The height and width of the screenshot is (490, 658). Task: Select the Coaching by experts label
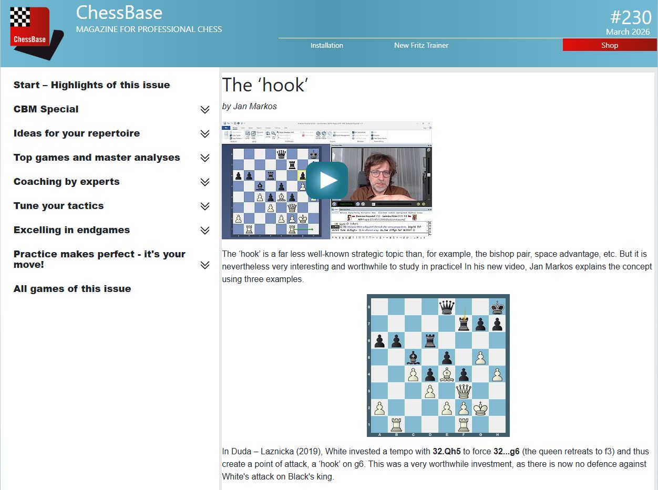click(66, 182)
